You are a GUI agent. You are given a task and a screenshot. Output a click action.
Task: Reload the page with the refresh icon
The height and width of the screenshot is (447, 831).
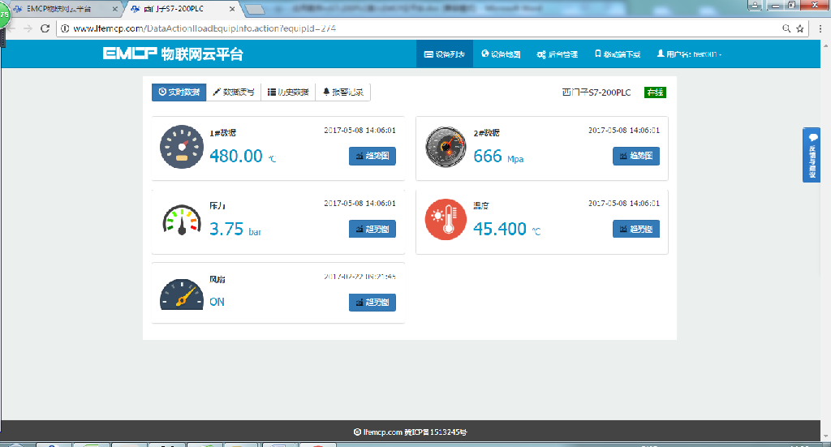[44, 28]
